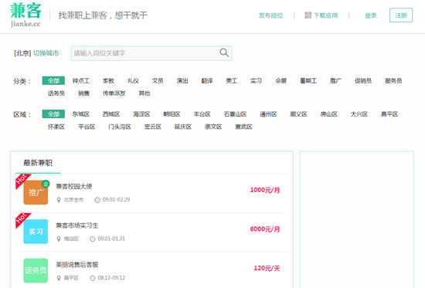Pick 怀柔区 area filter

click(56, 127)
